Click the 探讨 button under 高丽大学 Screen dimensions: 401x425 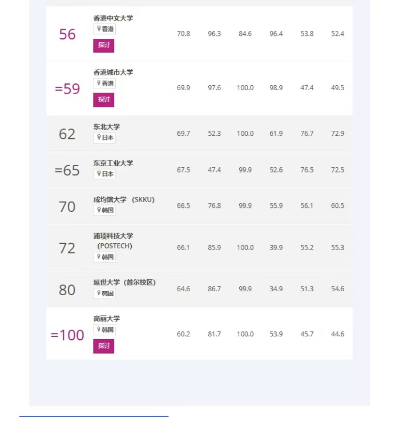(x=104, y=346)
